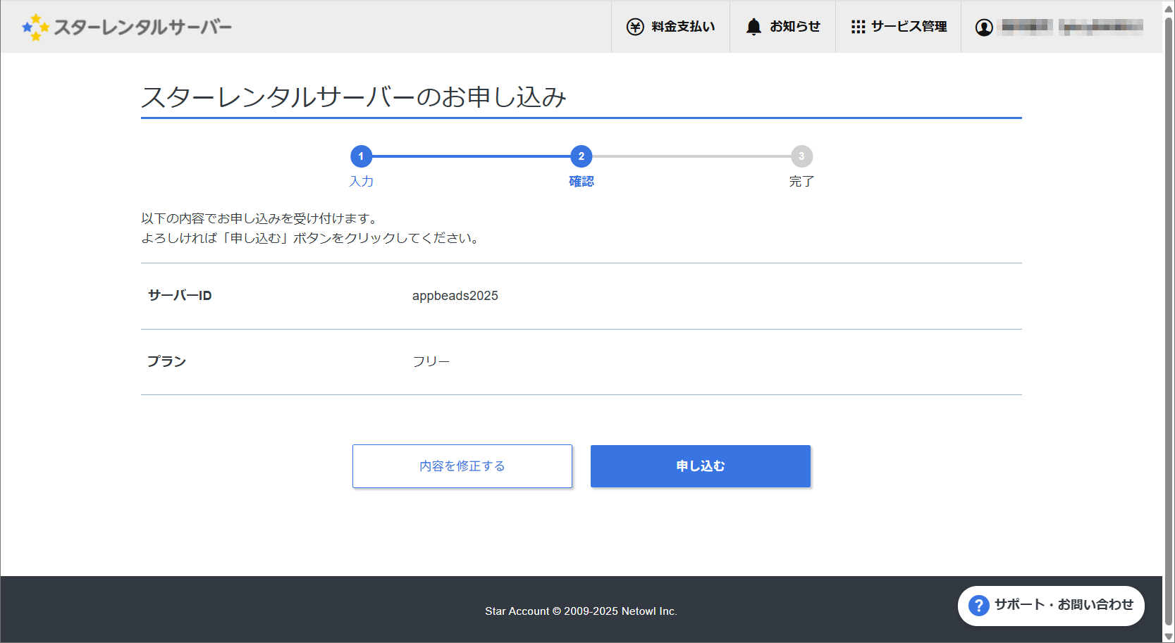Click the 確認 step label
Viewport: 1175px width, 643px height.
(x=582, y=182)
